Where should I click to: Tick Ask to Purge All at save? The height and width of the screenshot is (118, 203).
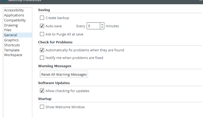42,34
